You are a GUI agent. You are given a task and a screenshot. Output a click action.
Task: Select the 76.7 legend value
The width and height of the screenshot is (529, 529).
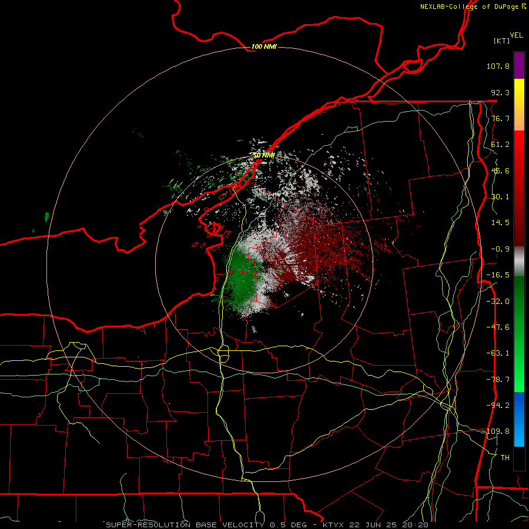(500, 118)
